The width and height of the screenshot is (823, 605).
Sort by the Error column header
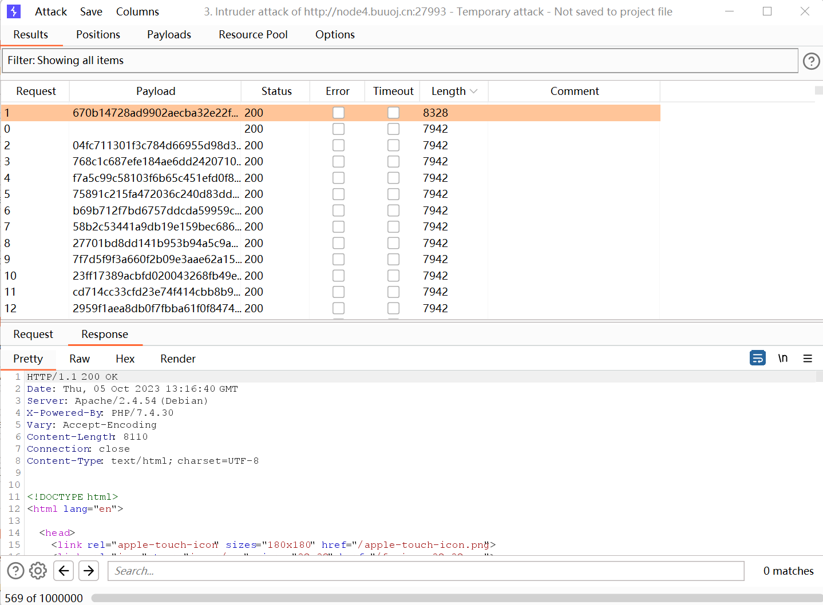[338, 91]
